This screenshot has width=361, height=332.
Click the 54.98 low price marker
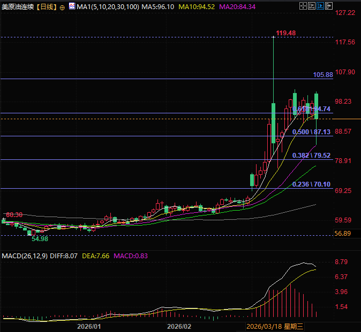pos(40,239)
